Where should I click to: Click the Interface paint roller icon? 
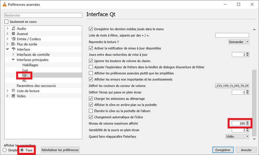13,50
